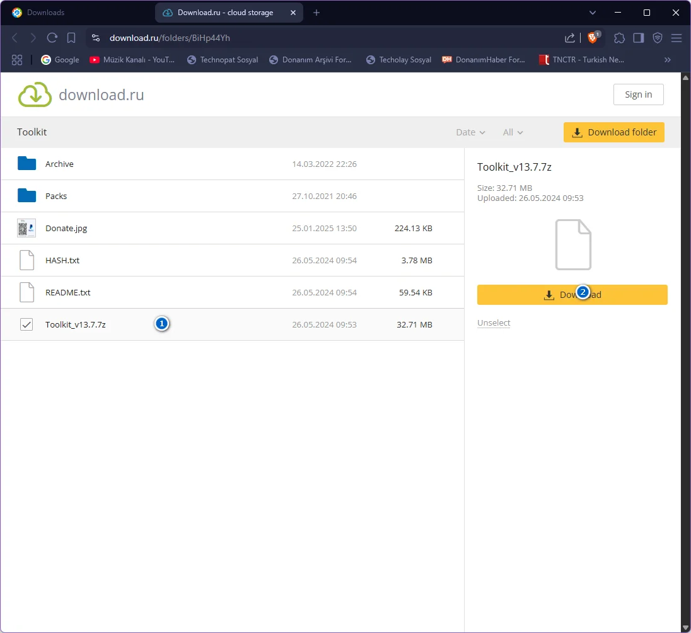The width and height of the screenshot is (691, 633).
Task: Click the Toolkit_v13.7.7z heading in details panel
Action: click(514, 167)
